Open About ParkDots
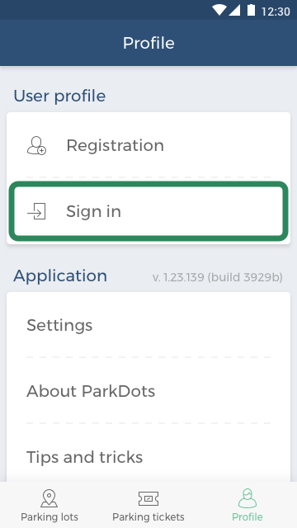The image size is (297, 528). pyautogui.click(x=148, y=391)
